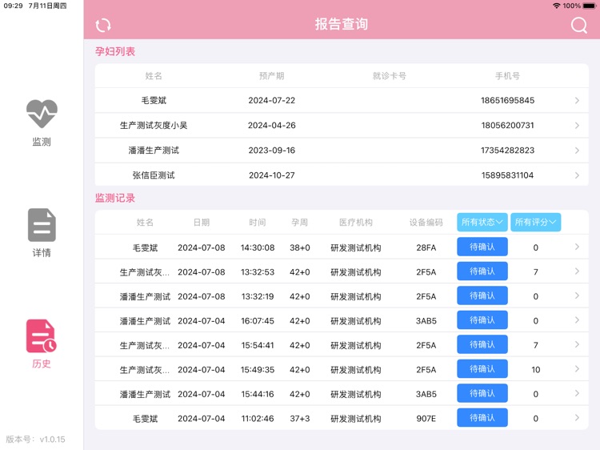
Task: Open record chevron for 13:32:53 entry
Action: coord(577,271)
